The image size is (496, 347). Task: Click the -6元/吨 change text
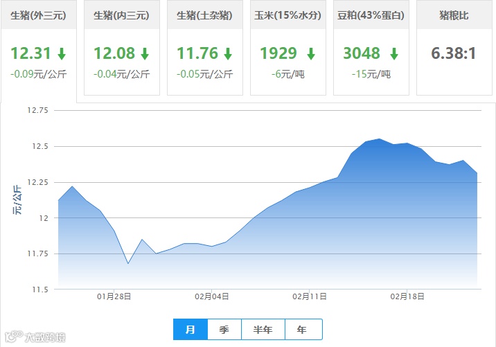[288, 74]
